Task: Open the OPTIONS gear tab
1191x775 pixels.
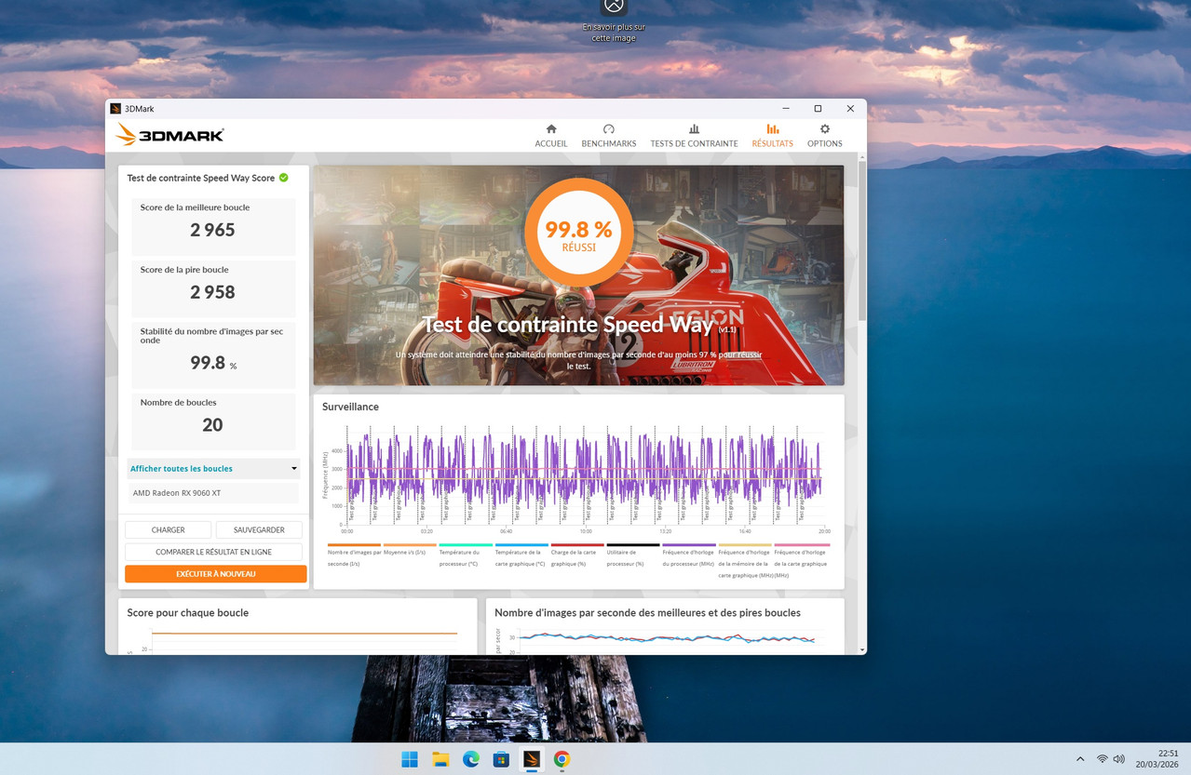Action: 824,136
